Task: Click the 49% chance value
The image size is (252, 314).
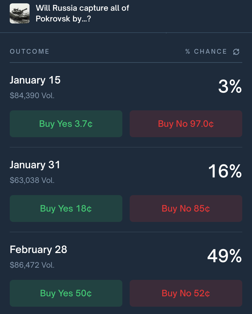Action: point(224,256)
